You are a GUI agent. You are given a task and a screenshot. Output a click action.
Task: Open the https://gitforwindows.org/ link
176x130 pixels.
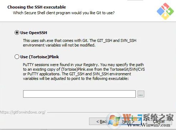[x=22, y=112]
